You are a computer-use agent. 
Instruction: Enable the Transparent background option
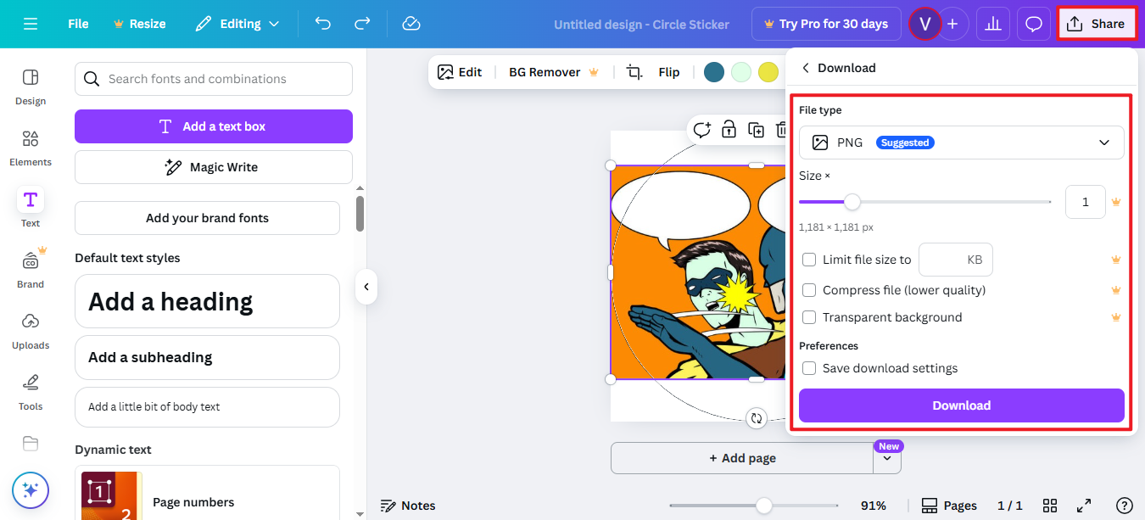click(809, 316)
